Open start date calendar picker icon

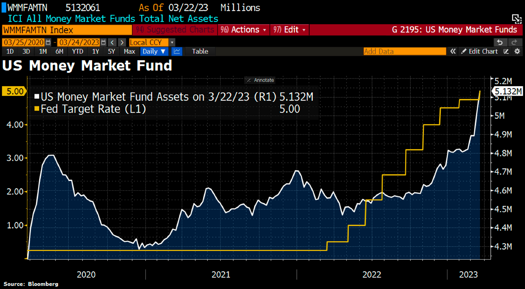(48, 42)
